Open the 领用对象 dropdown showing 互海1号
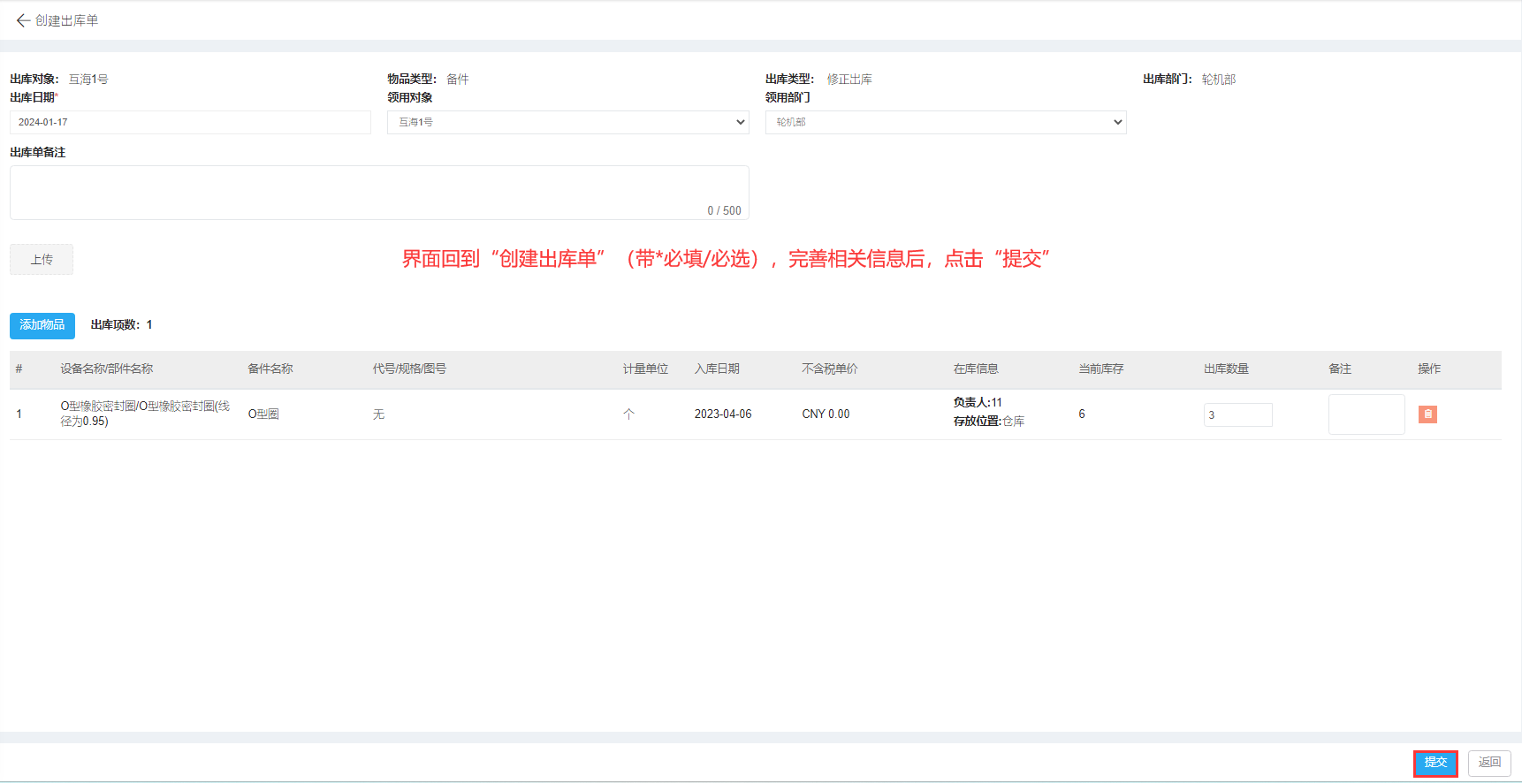Screen dimensions: 1522x783 tap(568, 122)
